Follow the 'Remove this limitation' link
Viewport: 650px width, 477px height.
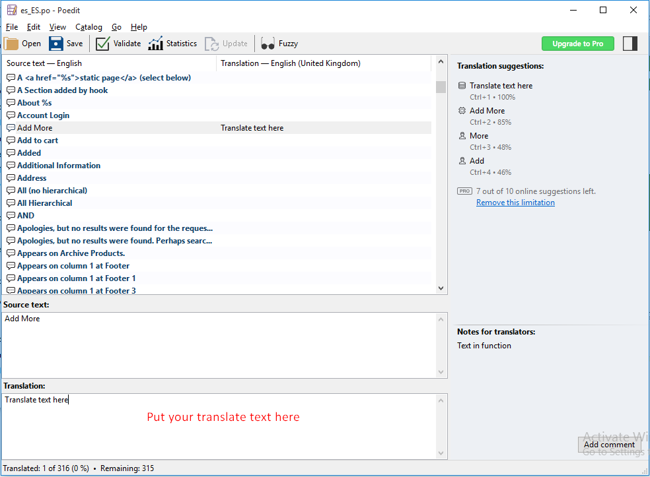(515, 203)
